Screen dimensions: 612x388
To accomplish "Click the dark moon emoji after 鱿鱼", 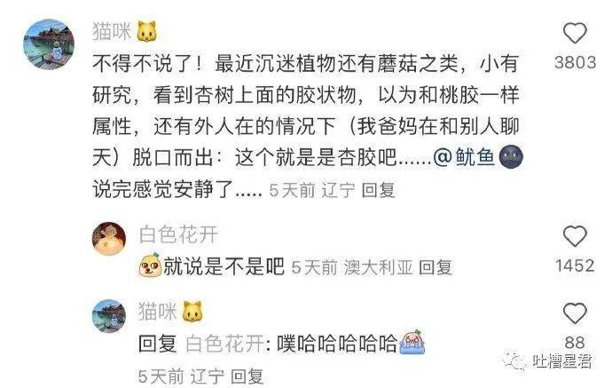I will pyautogui.click(x=511, y=156).
